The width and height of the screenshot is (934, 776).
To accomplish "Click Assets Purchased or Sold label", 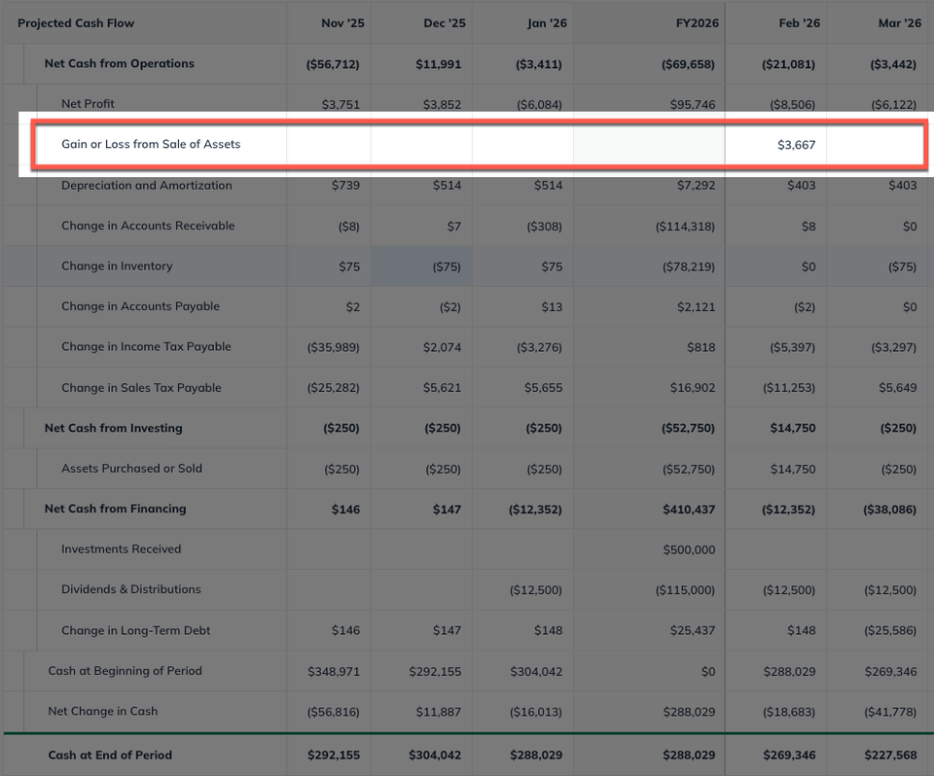I will (131, 469).
